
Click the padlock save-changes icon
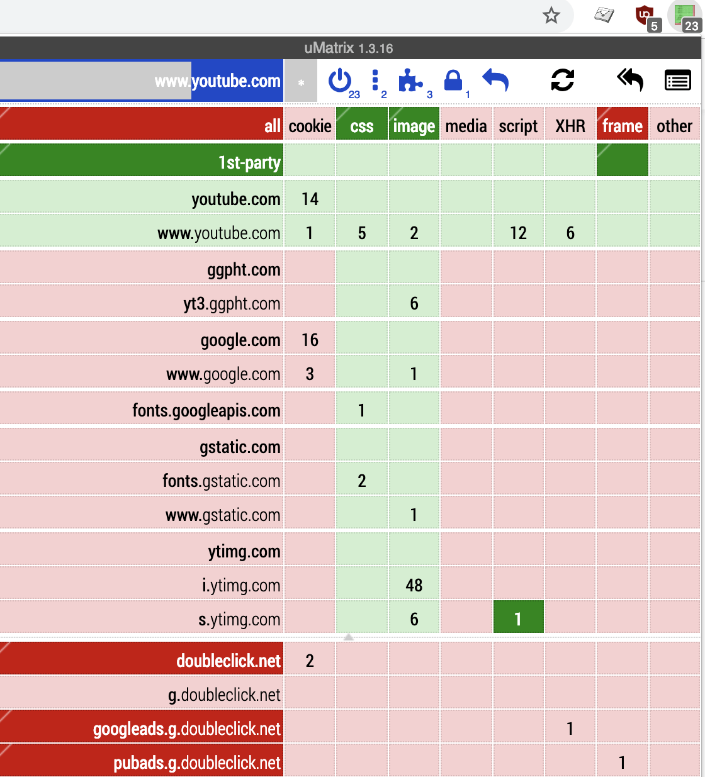click(x=453, y=81)
